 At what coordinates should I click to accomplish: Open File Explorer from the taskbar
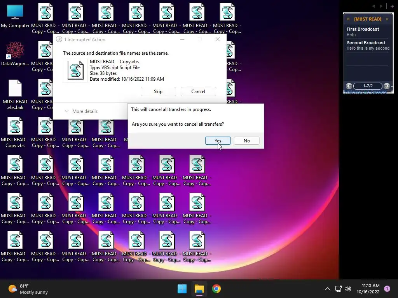click(199, 289)
